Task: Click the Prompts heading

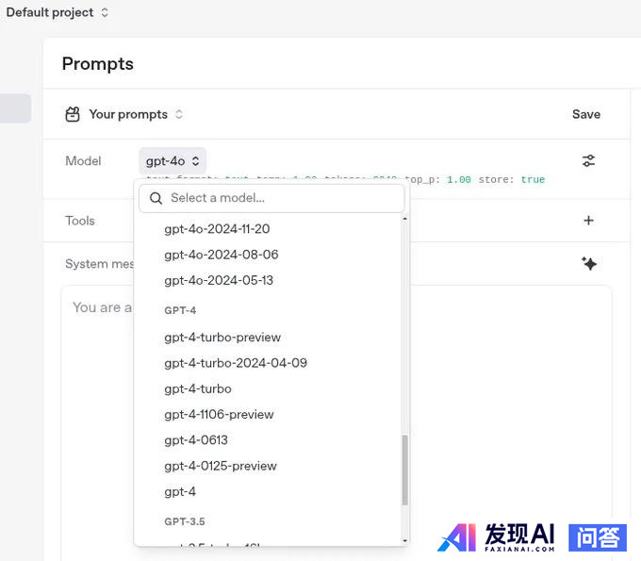Action: point(98,64)
